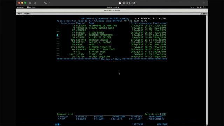Open the File menu in x3270
The height and width of the screenshot is (126, 224).
tap(20, 14)
